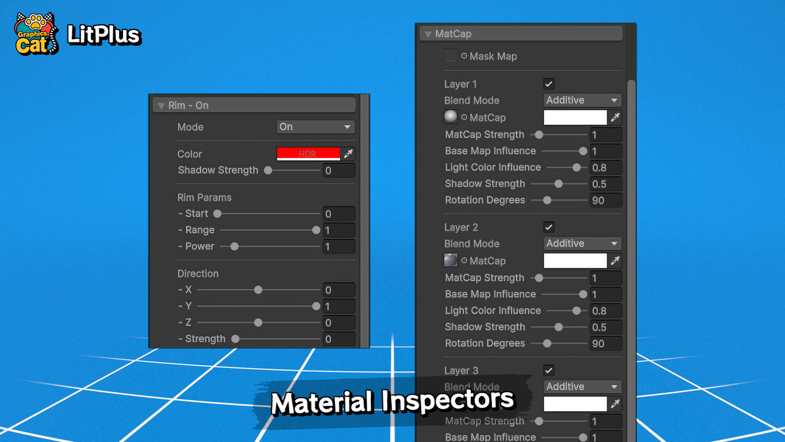Enable the Mask Map checkbox

coord(450,56)
